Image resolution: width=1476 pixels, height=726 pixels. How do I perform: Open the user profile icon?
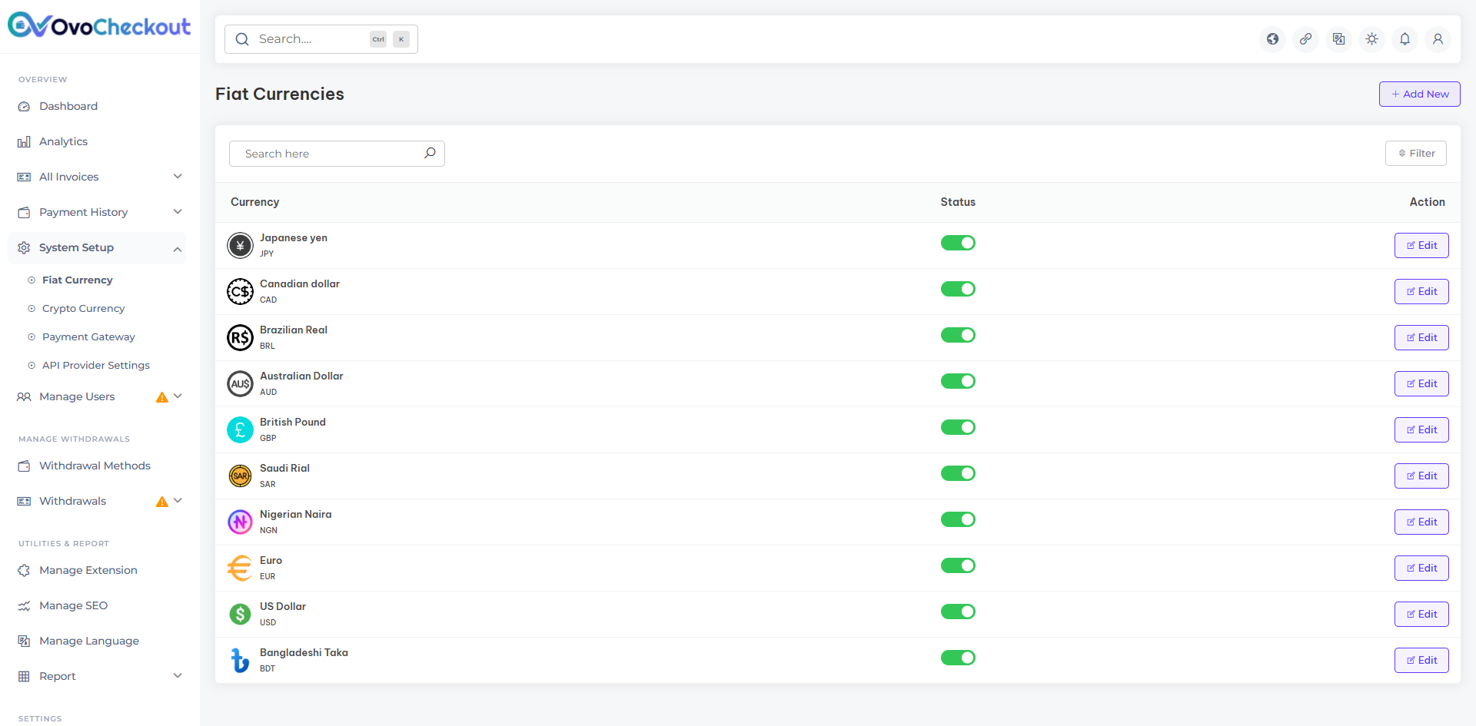pyautogui.click(x=1438, y=39)
